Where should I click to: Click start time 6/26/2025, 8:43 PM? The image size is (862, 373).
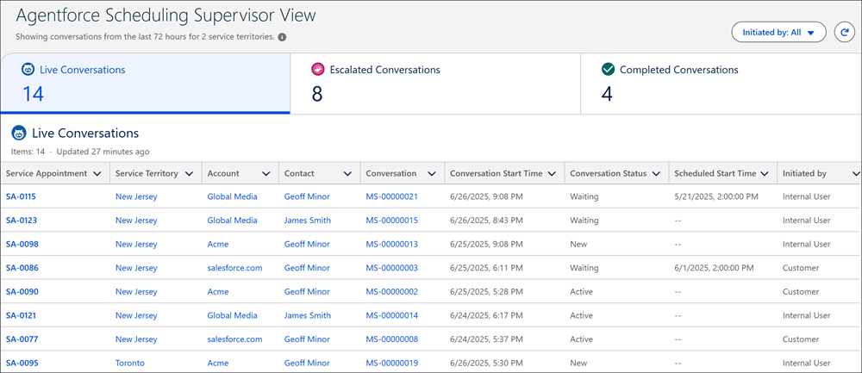pyautogui.click(x=484, y=221)
